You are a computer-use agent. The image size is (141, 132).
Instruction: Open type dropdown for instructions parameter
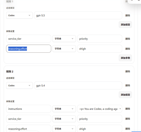coord(64,109)
